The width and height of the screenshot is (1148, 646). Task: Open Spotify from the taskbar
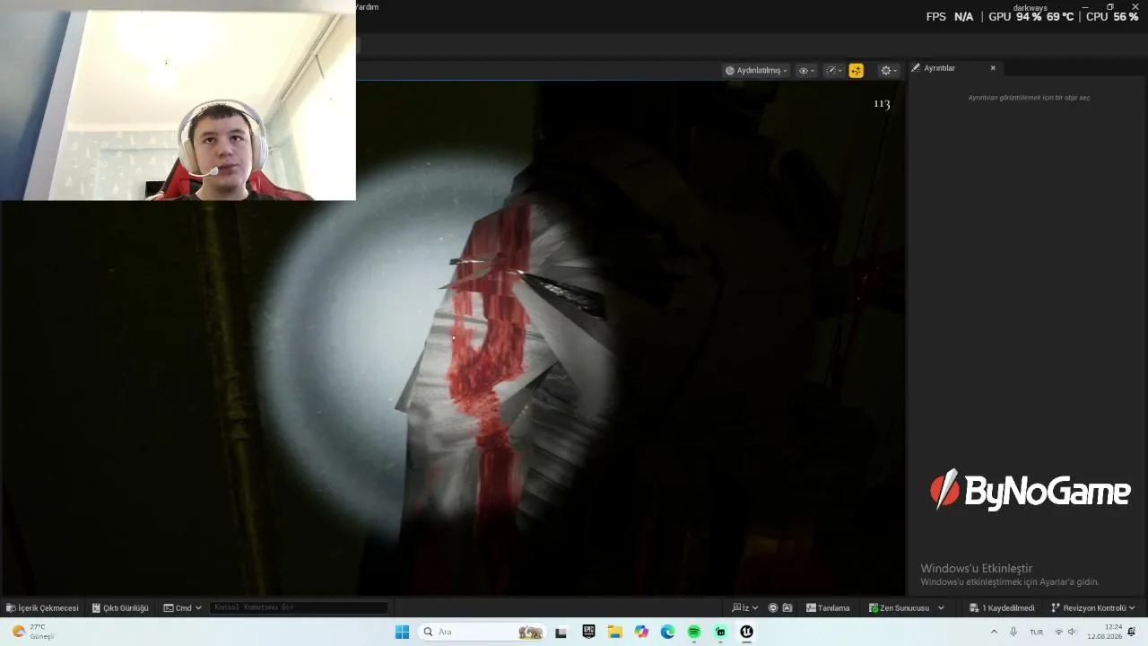click(x=693, y=632)
